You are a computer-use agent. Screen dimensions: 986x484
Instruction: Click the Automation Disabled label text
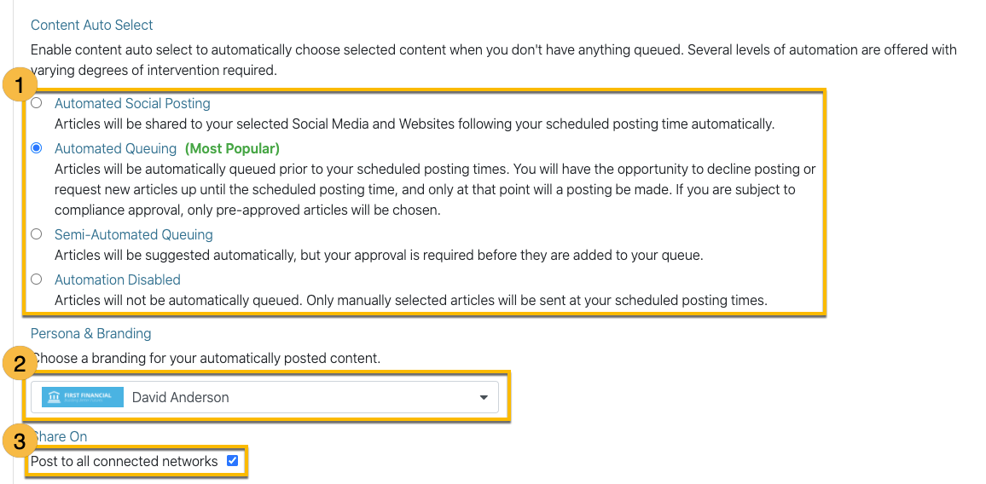tap(118, 279)
